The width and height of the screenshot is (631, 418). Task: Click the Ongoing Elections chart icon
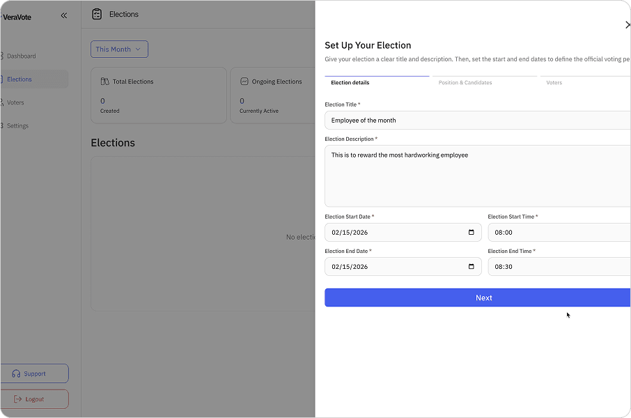point(243,81)
